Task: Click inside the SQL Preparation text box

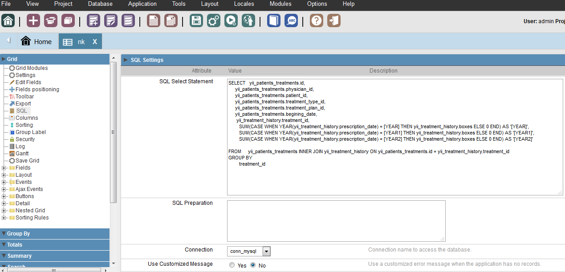Action: [x=336, y=221]
